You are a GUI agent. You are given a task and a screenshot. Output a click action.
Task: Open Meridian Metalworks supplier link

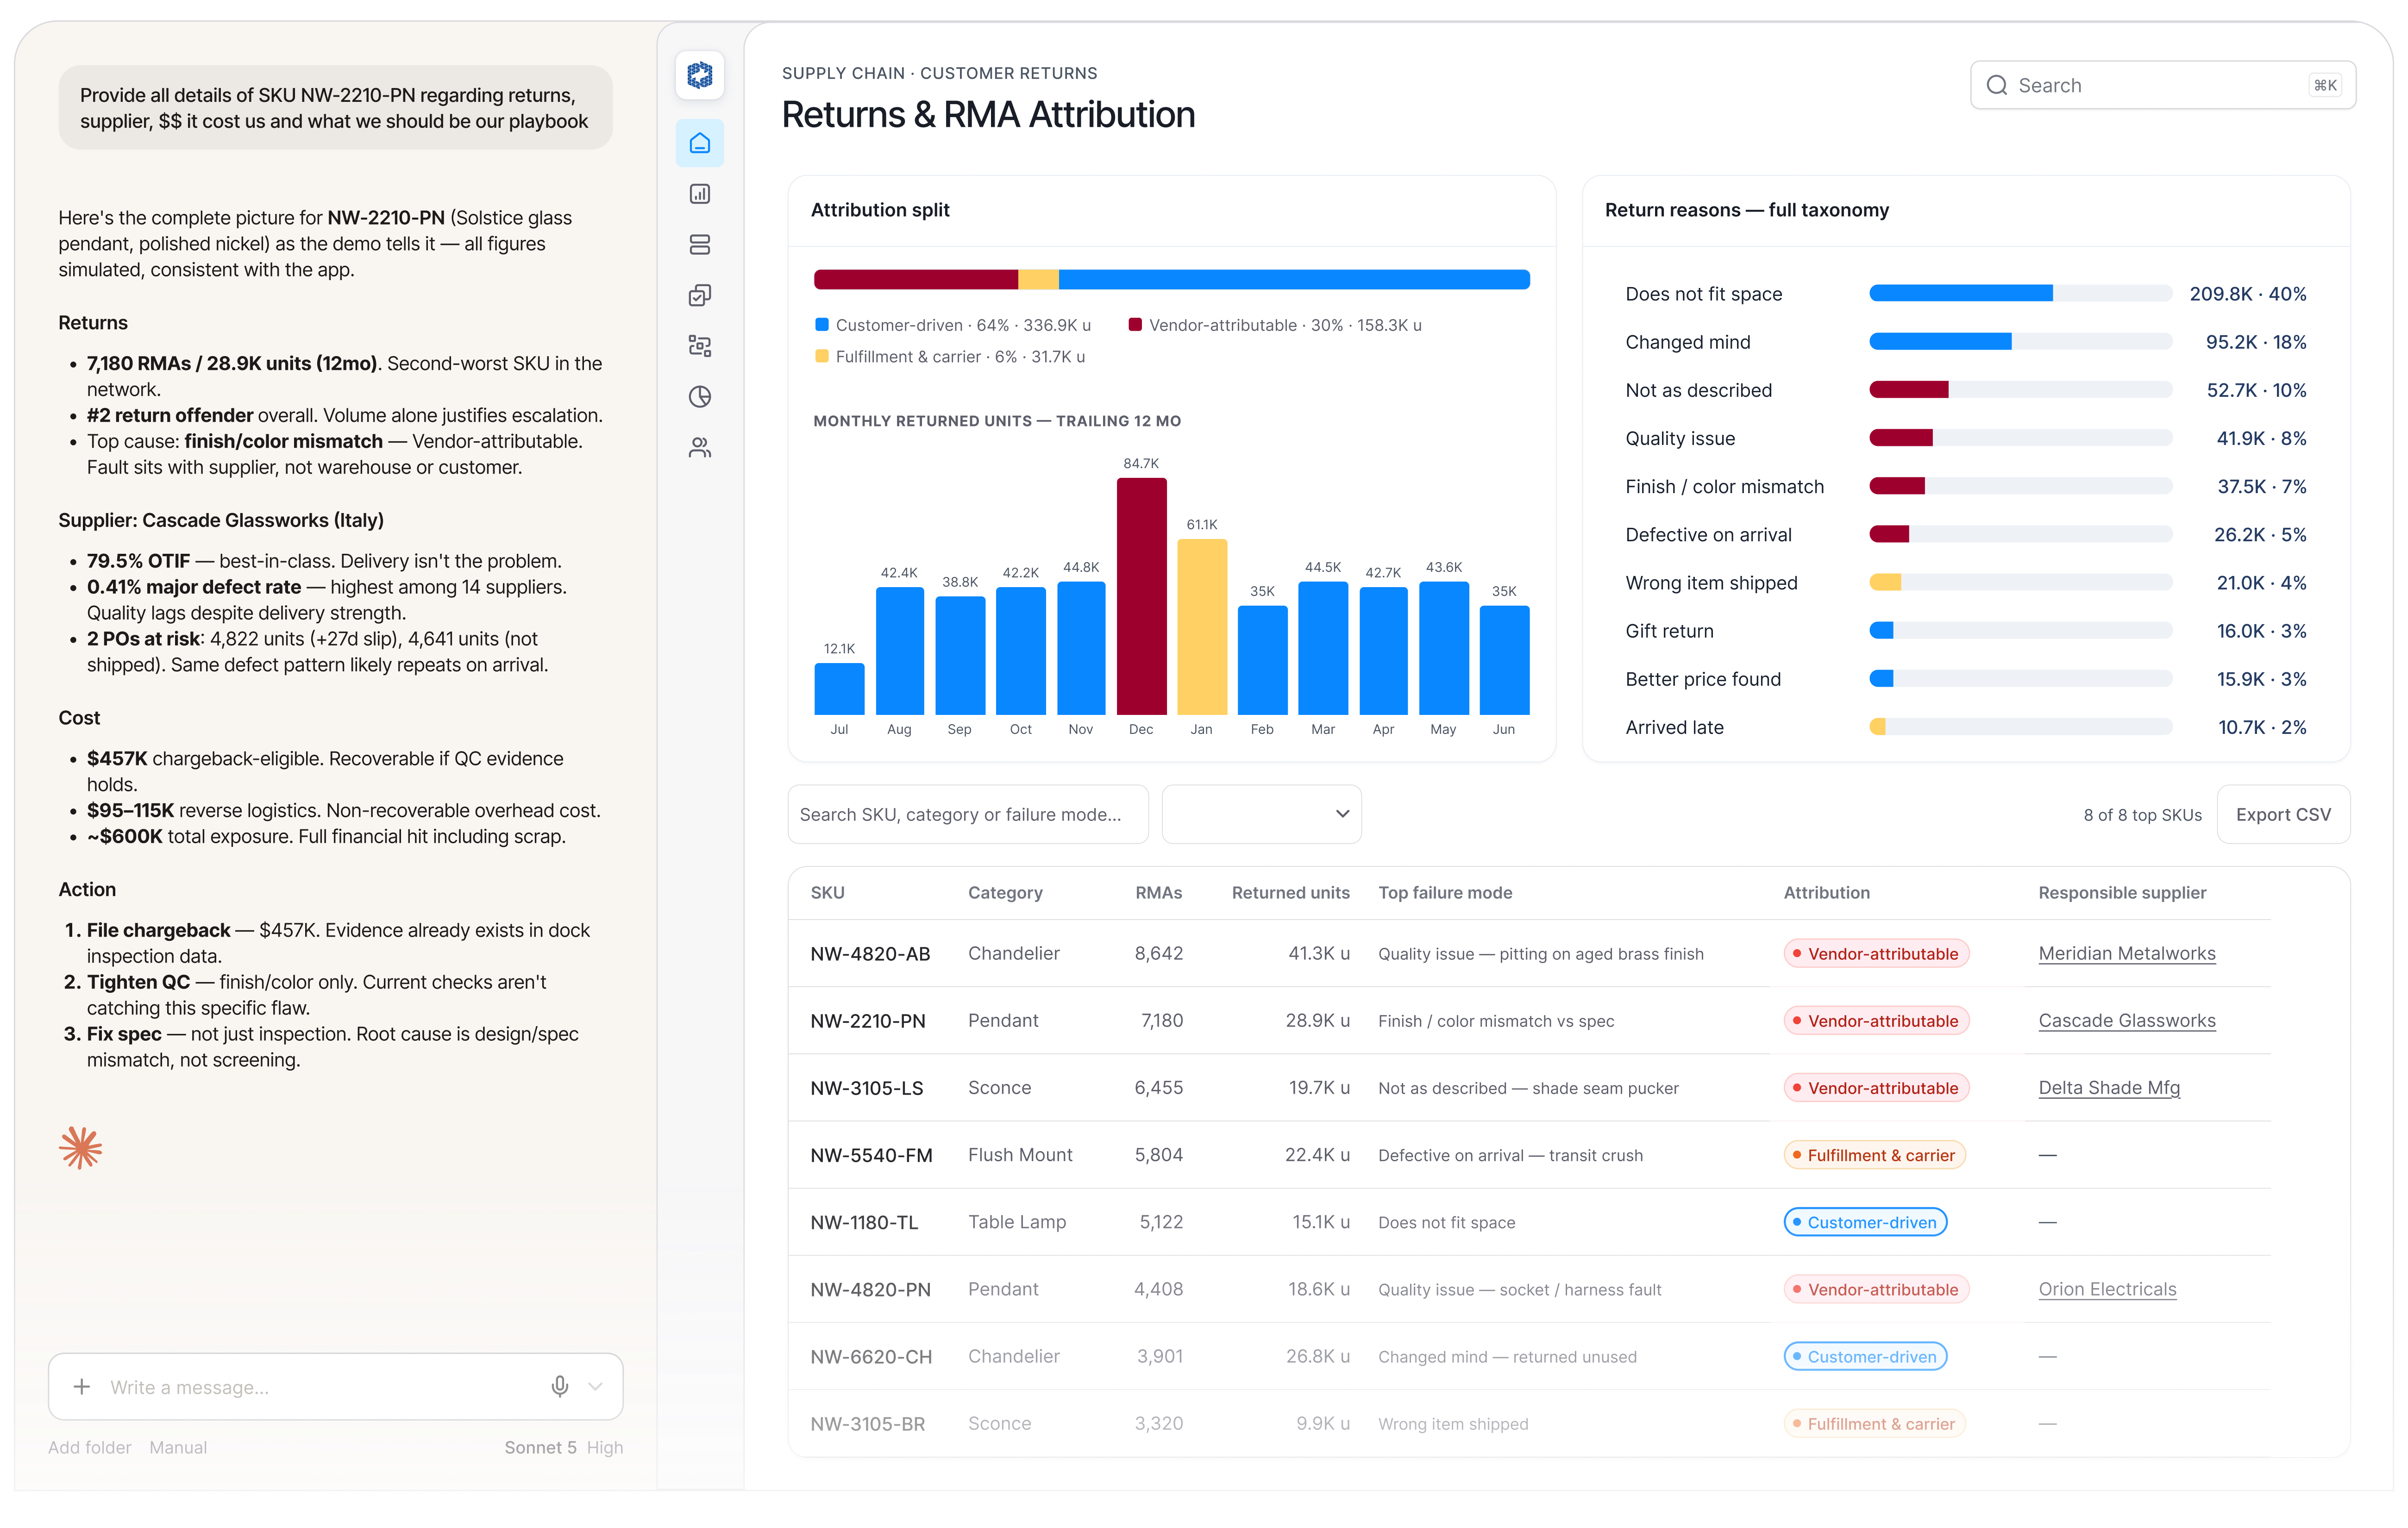coord(2126,953)
